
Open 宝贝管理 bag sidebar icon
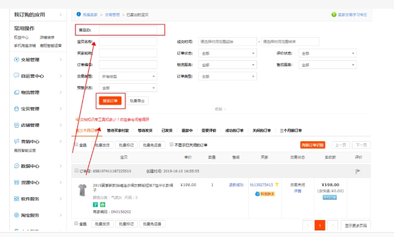tap(16, 108)
